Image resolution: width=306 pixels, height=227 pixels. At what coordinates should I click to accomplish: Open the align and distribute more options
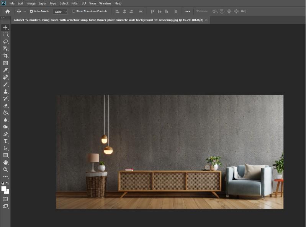pos(188,12)
